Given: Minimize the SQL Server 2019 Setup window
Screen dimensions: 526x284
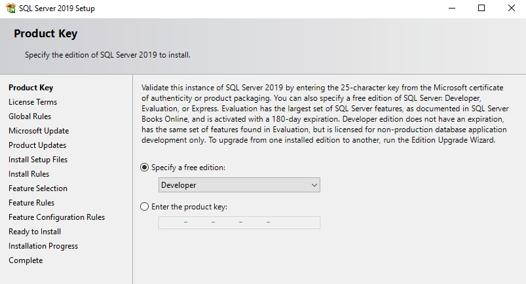Looking at the screenshot, I should tap(452, 9).
